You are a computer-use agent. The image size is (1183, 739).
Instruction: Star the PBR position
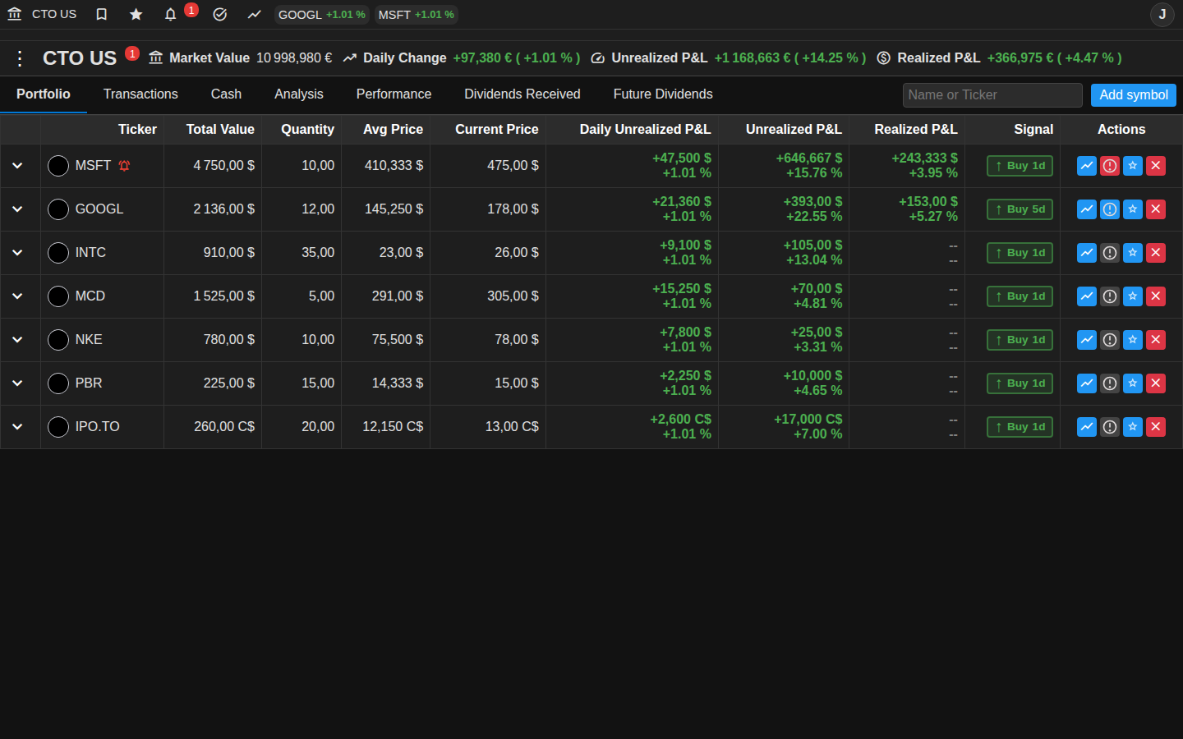1132,383
